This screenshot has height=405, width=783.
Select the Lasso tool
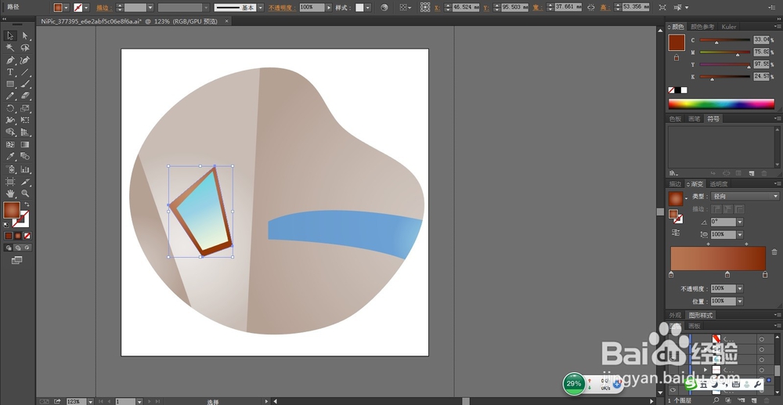tap(25, 48)
